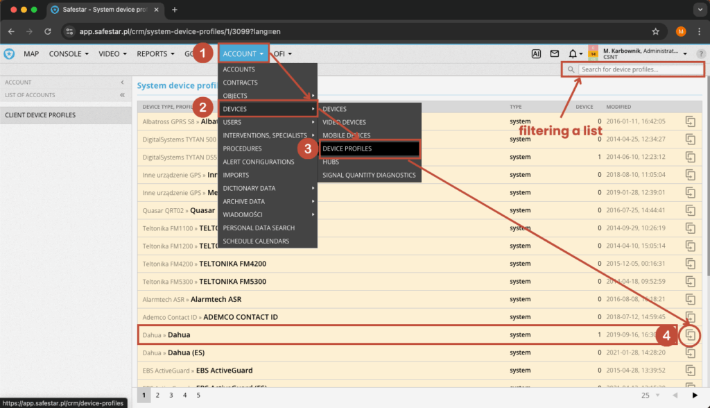Copy the EBS ActiveGuard profile
Viewport: 710px width, 408px height.
point(690,371)
